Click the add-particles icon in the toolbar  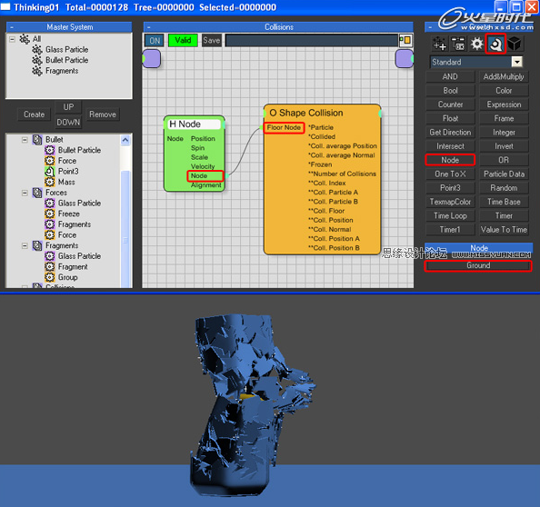[x=440, y=44]
